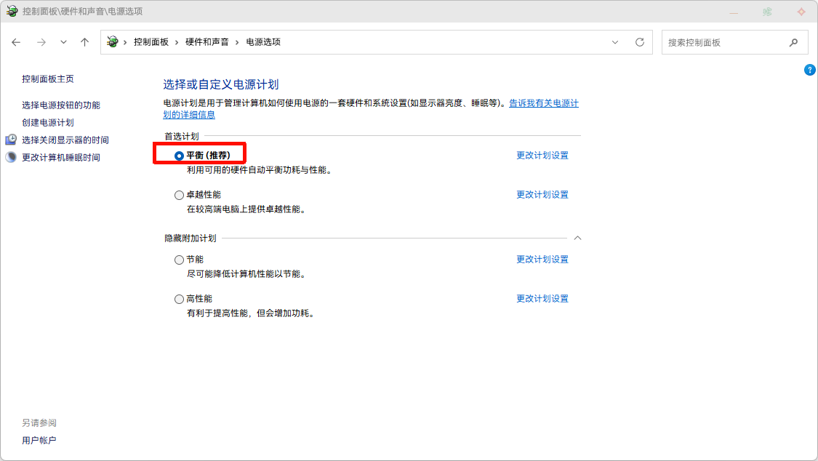818x461 pixels.
Task: Close the power options window
Action: tap(801, 12)
